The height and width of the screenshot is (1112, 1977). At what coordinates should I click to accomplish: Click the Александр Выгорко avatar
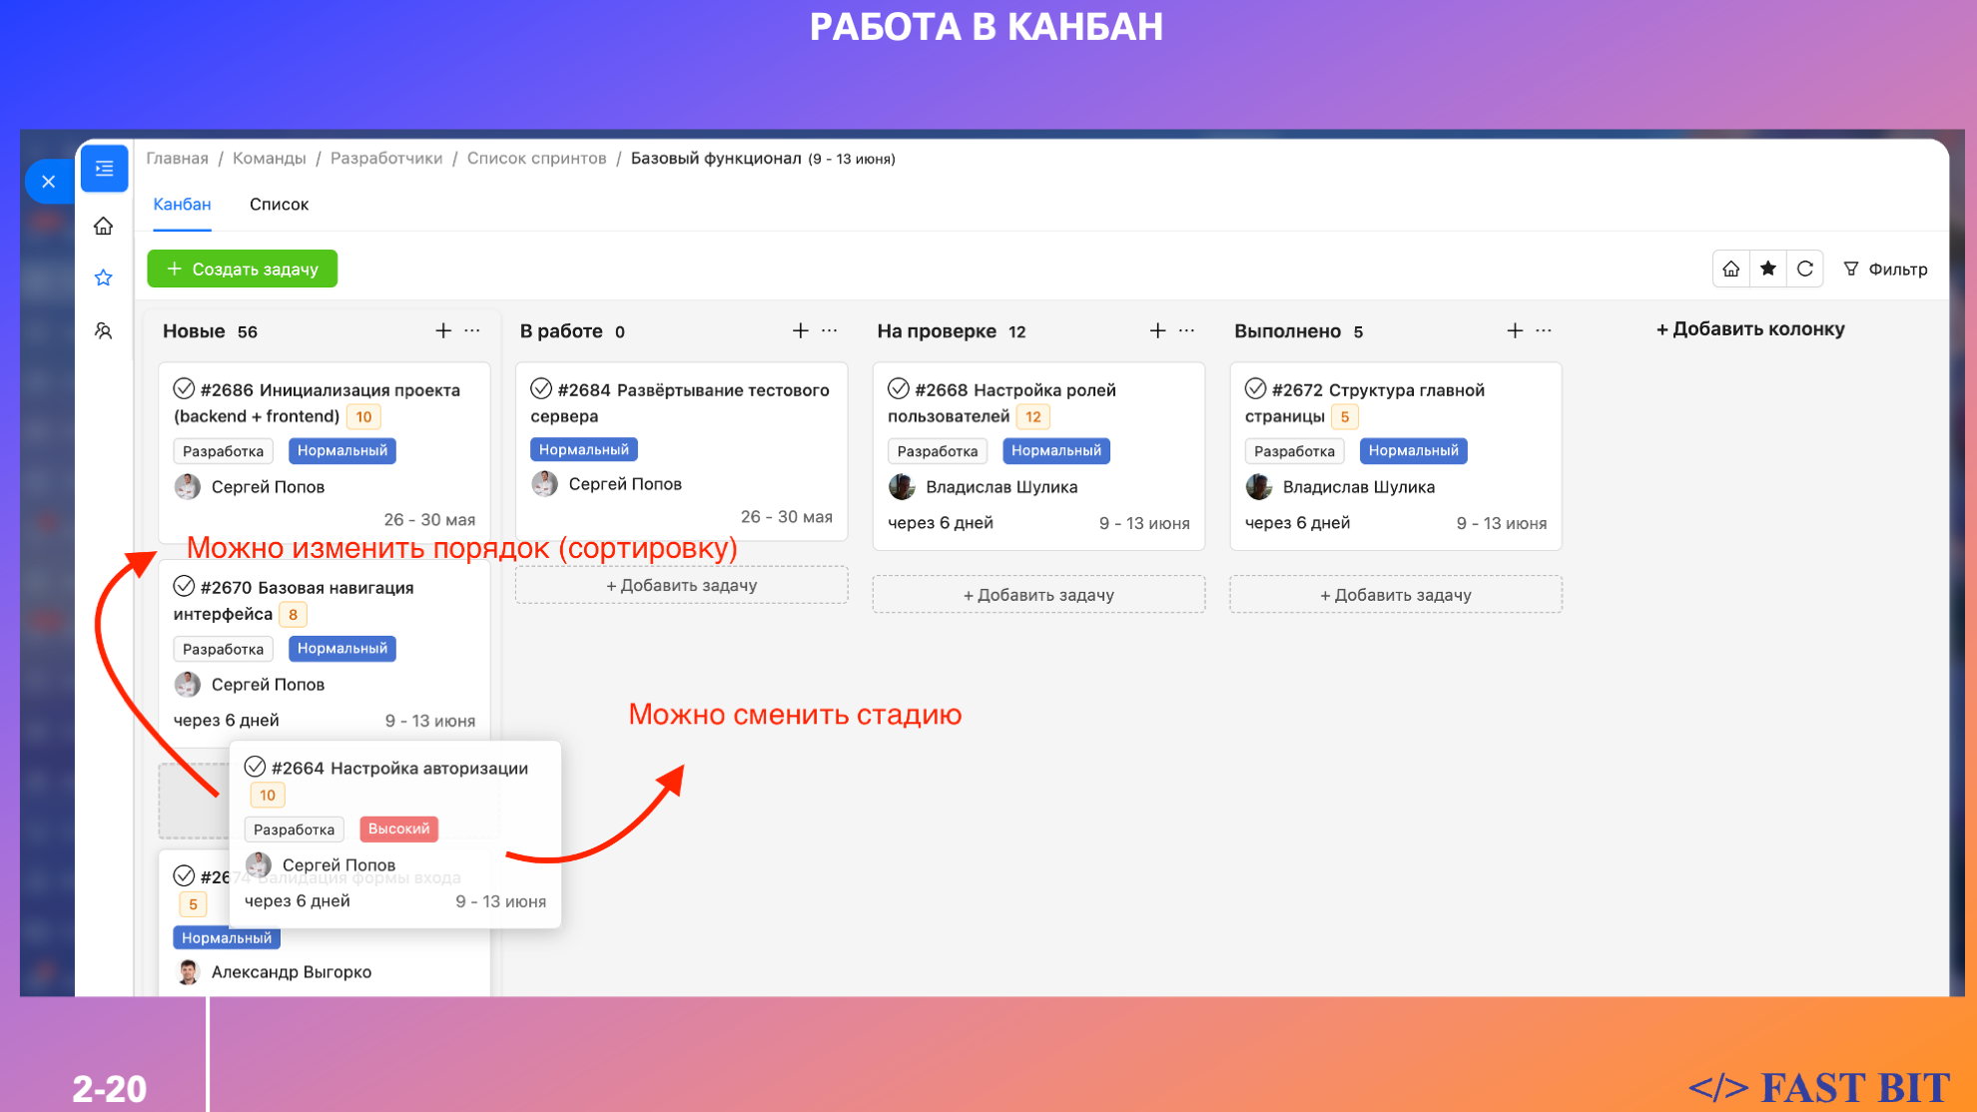coord(188,972)
